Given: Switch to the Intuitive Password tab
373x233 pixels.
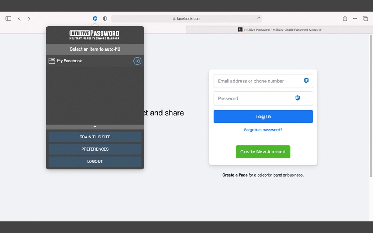Looking at the screenshot, I should pyautogui.click(x=280, y=30).
